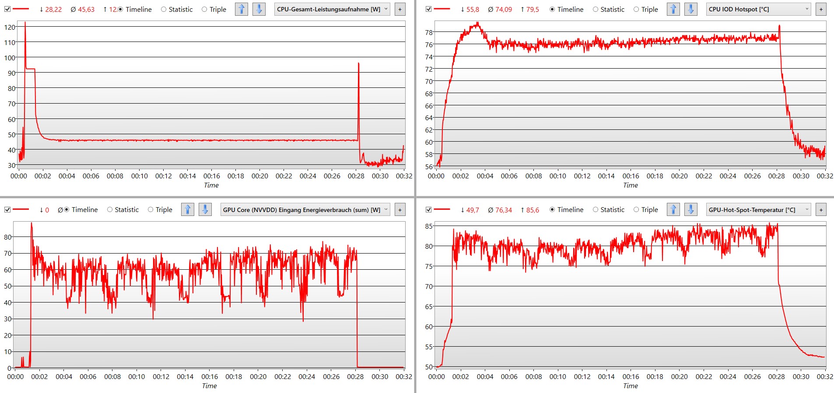Select Statistic view for GPU Core (NVVDD) chart
Viewport: 834px width, 393px height.
point(123,210)
